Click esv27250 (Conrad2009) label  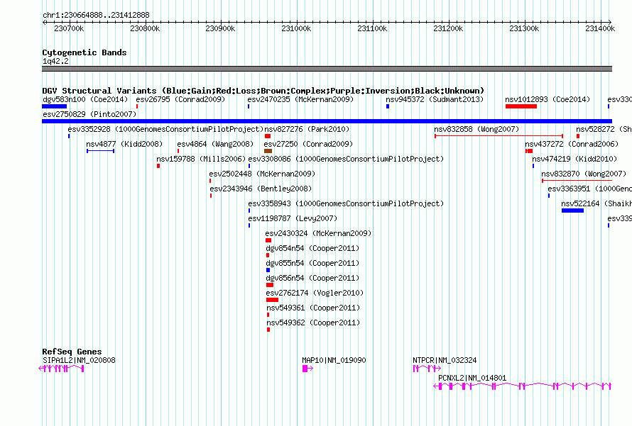tap(308, 144)
